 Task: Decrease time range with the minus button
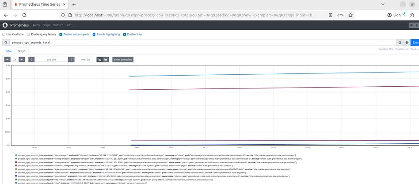point(8,60)
